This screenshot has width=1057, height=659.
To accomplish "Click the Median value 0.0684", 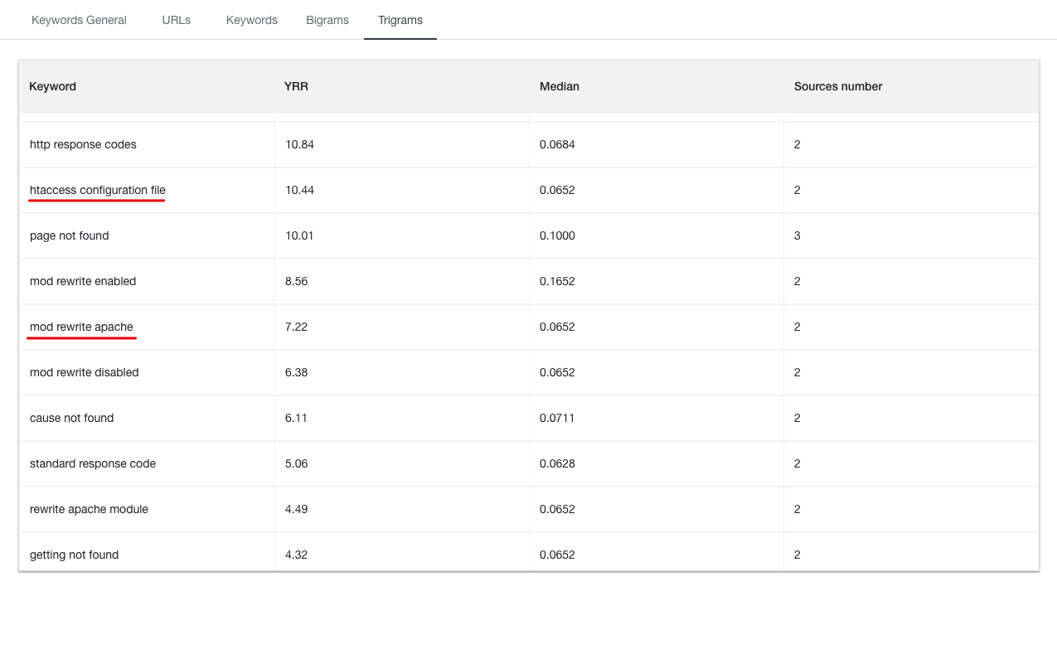I will coord(557,144).
